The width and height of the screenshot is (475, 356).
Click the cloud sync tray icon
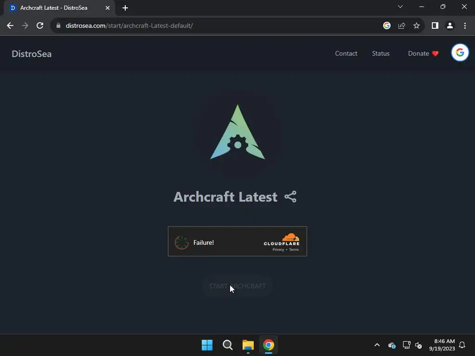(x=392, y=345)
